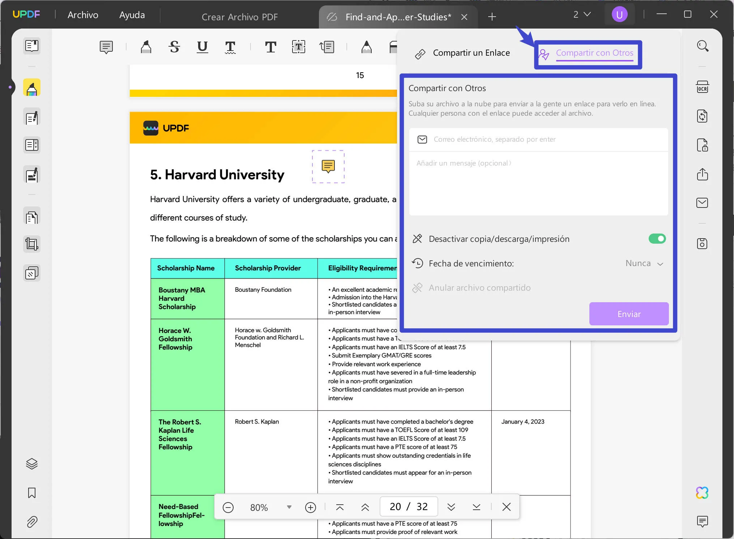Click the Correo electrónico input field
Image resolution: width=734 pixels, height=539 pixels.
(538, 140)
